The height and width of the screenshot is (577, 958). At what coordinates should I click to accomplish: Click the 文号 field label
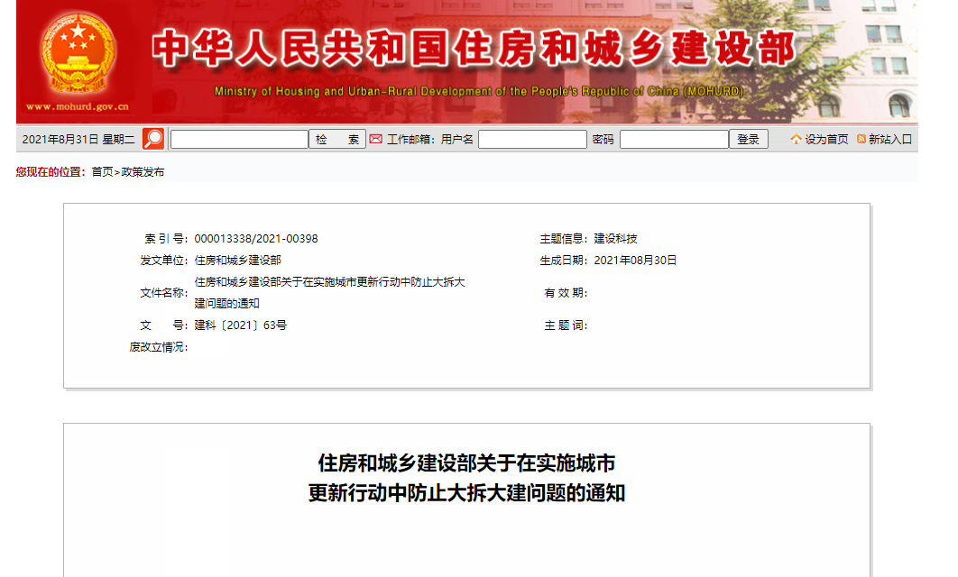(164, 325)
